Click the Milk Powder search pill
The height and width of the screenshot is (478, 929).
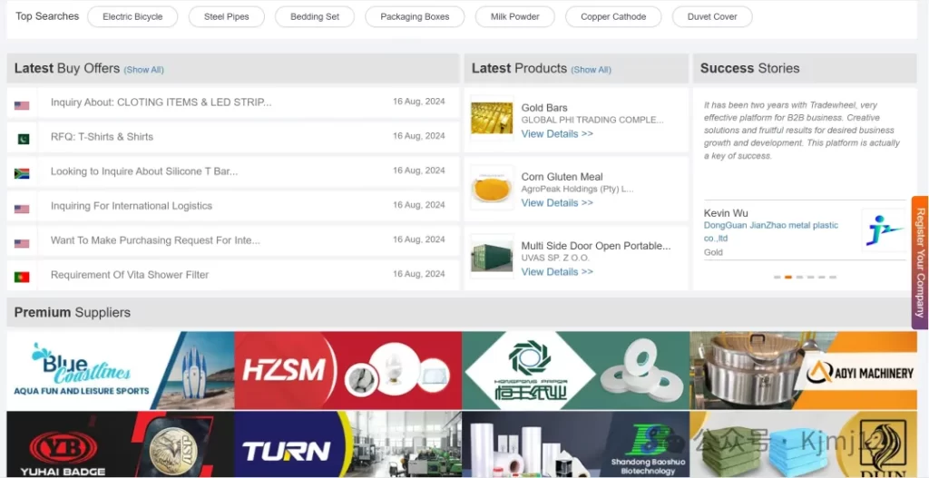(x=515, y=16)
